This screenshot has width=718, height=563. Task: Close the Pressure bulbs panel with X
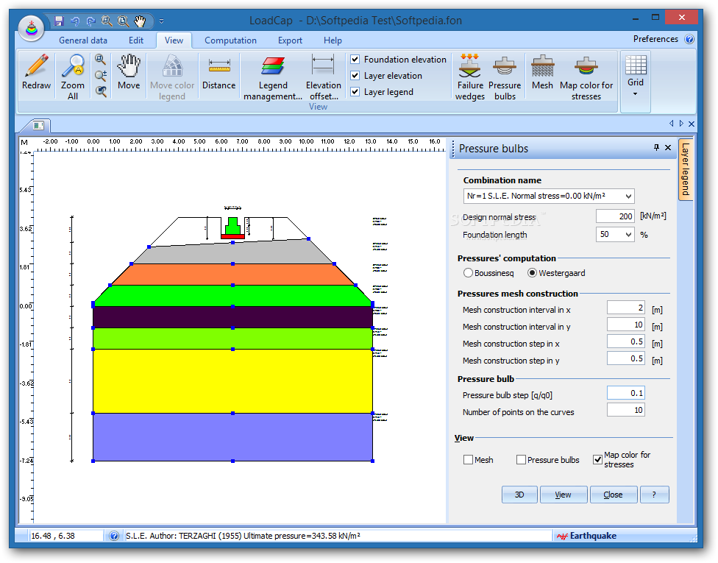(x=668, y=147)
